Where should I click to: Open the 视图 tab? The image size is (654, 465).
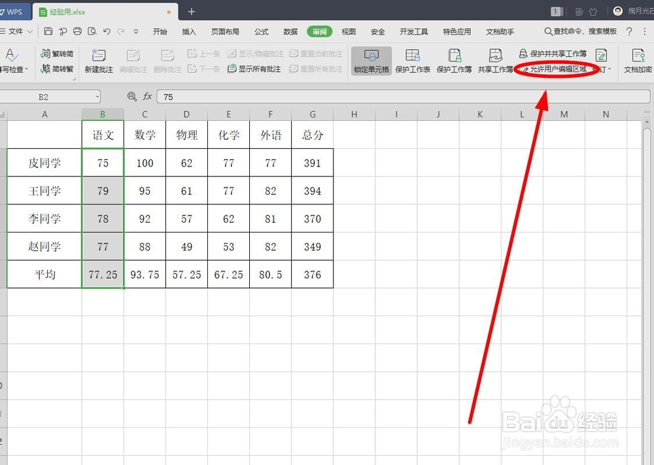coord(349,31)
